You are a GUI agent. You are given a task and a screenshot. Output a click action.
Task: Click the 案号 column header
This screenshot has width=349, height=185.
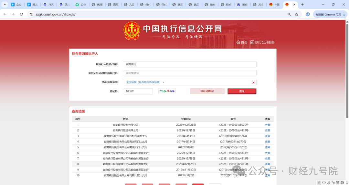(233, 119)
